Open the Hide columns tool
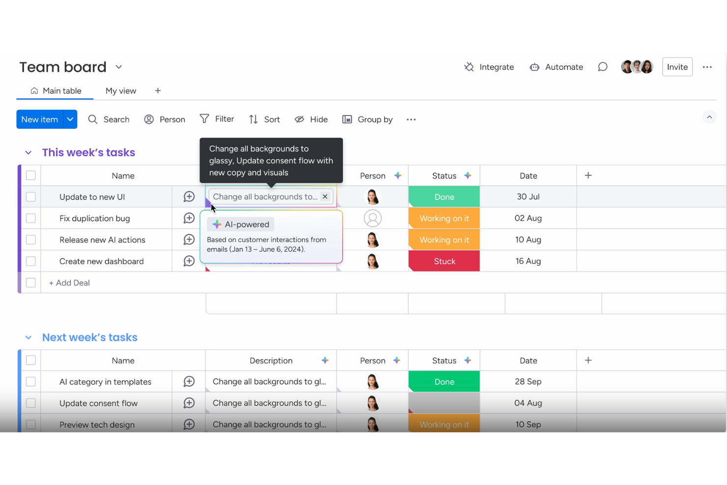Image resolution: width=727 pixels, height=485 pixels. tap(299, 119)
